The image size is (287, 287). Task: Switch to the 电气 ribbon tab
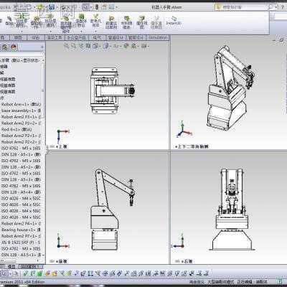pos(97,37)
